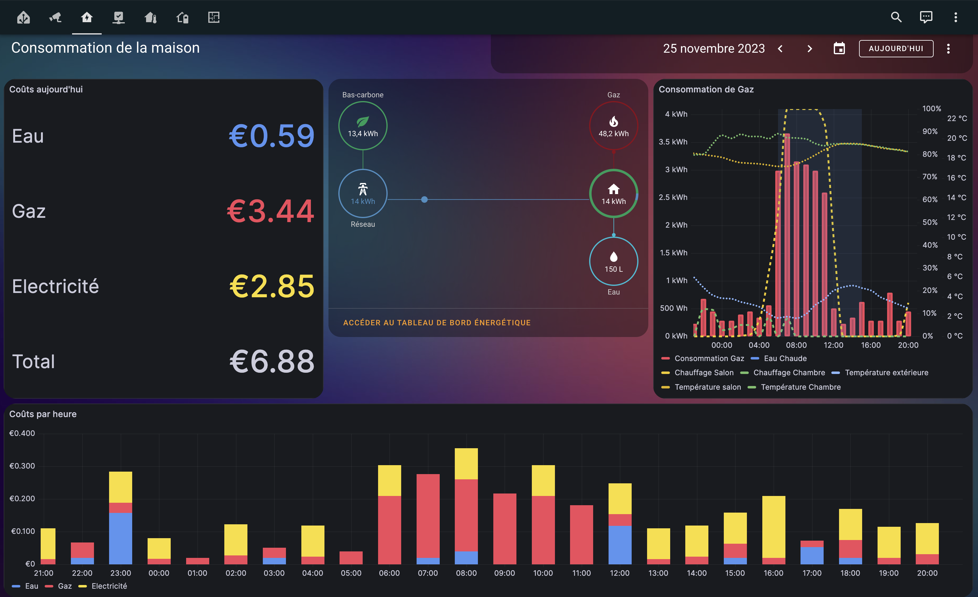Open the calendar date picker icon
Screen dimensions: 978x597
(839, 48)
